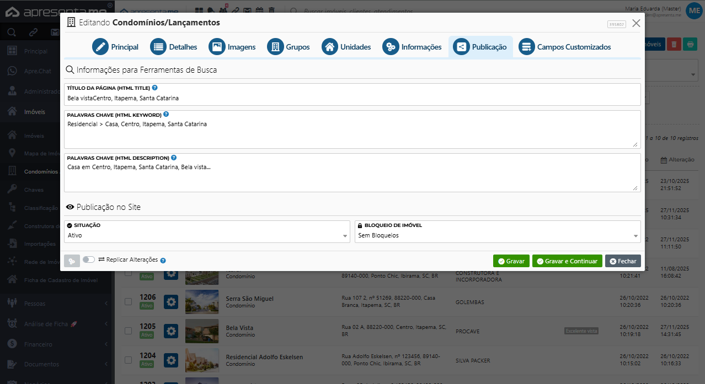
Task: Click the Grupos building icon
Action: (275, 47)
